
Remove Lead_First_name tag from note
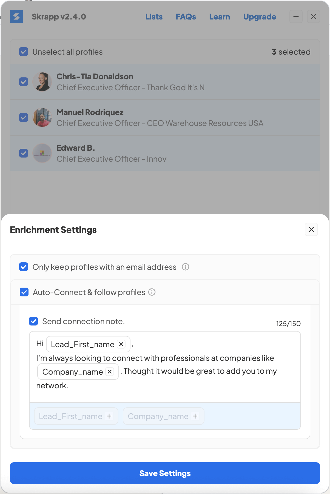pyautogui.click(x=121, y=344)
